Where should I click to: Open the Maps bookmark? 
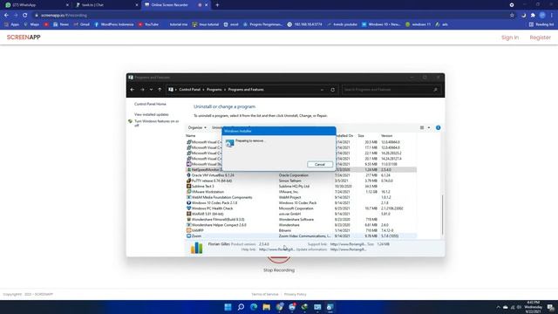(31, 24)
